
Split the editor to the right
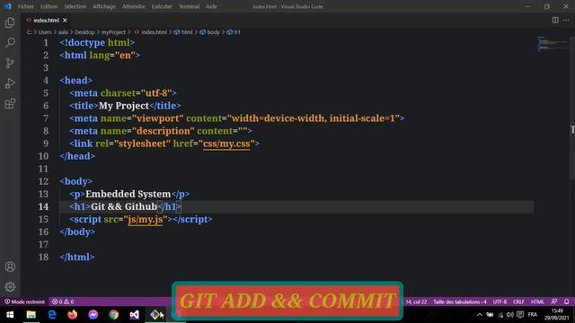pos(555,20)
